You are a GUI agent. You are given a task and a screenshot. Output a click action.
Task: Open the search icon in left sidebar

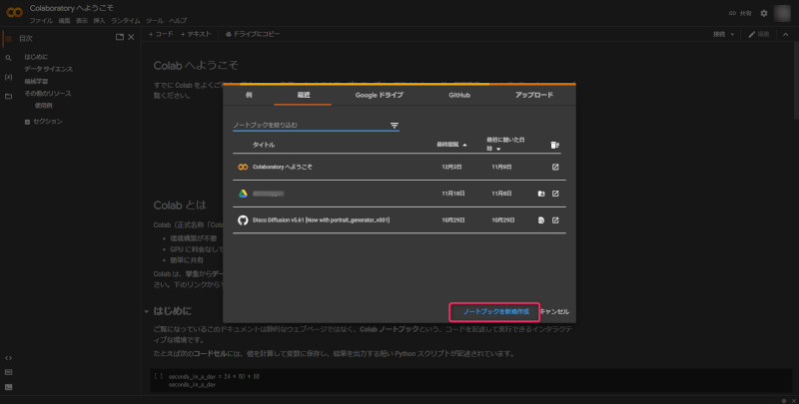(x=8, y=58)
